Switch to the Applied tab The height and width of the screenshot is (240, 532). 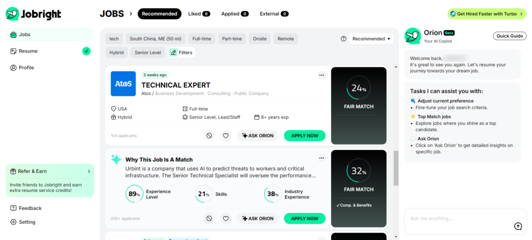(235, 14)
